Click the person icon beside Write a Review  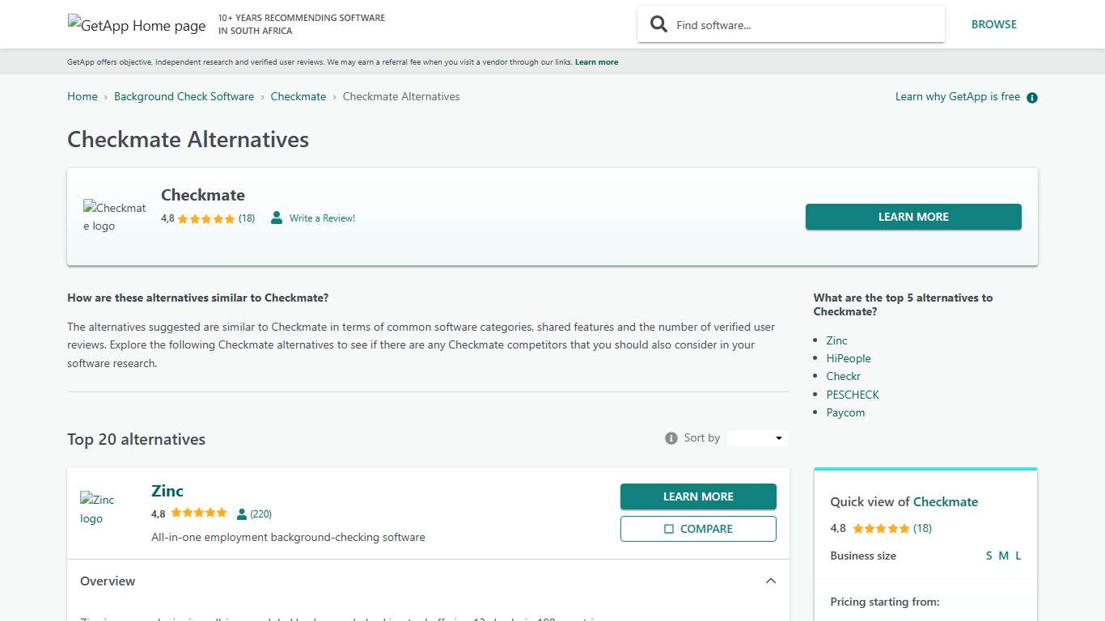coord(276,218)
